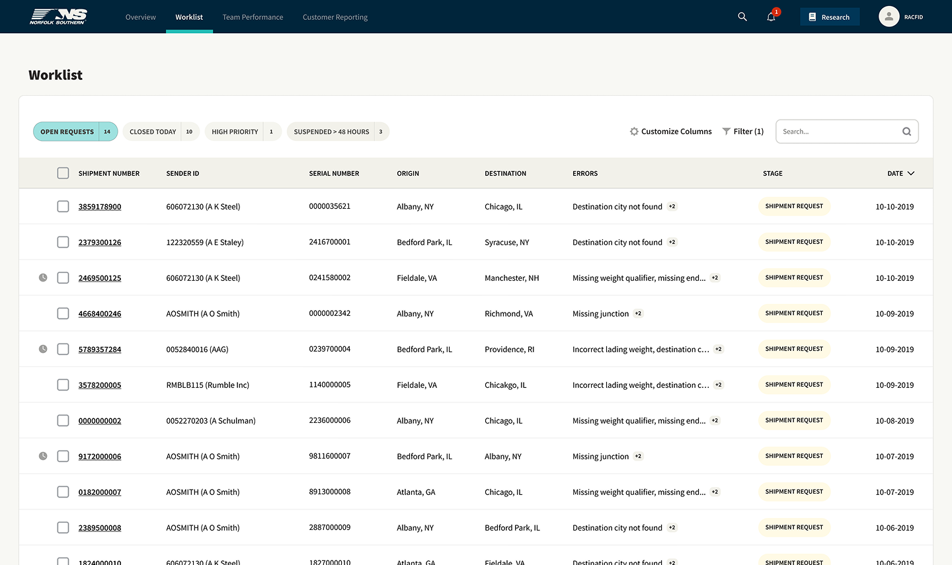
Task: Select the Closed Today filter pill
Action: tap(161, 132)
